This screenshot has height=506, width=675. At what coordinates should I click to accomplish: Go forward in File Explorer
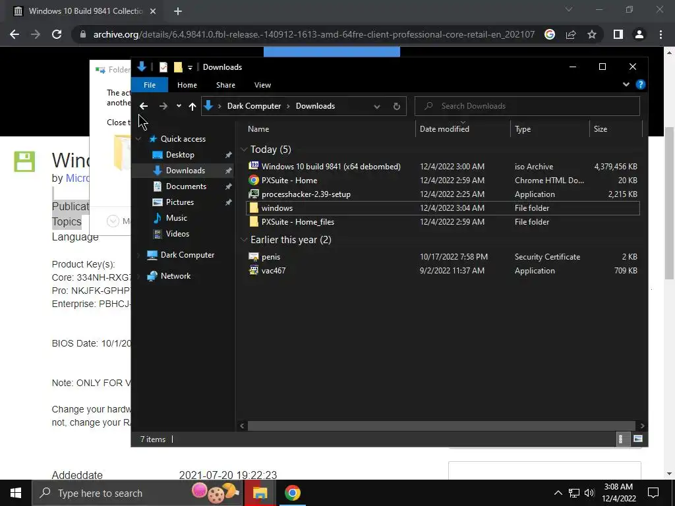click(x=163, y=106)
